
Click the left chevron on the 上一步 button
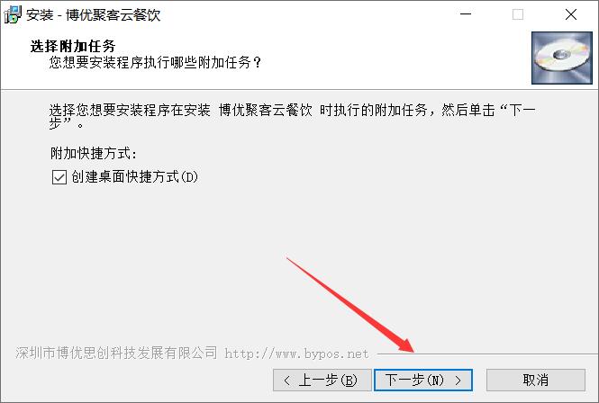[x=287, y=381]
